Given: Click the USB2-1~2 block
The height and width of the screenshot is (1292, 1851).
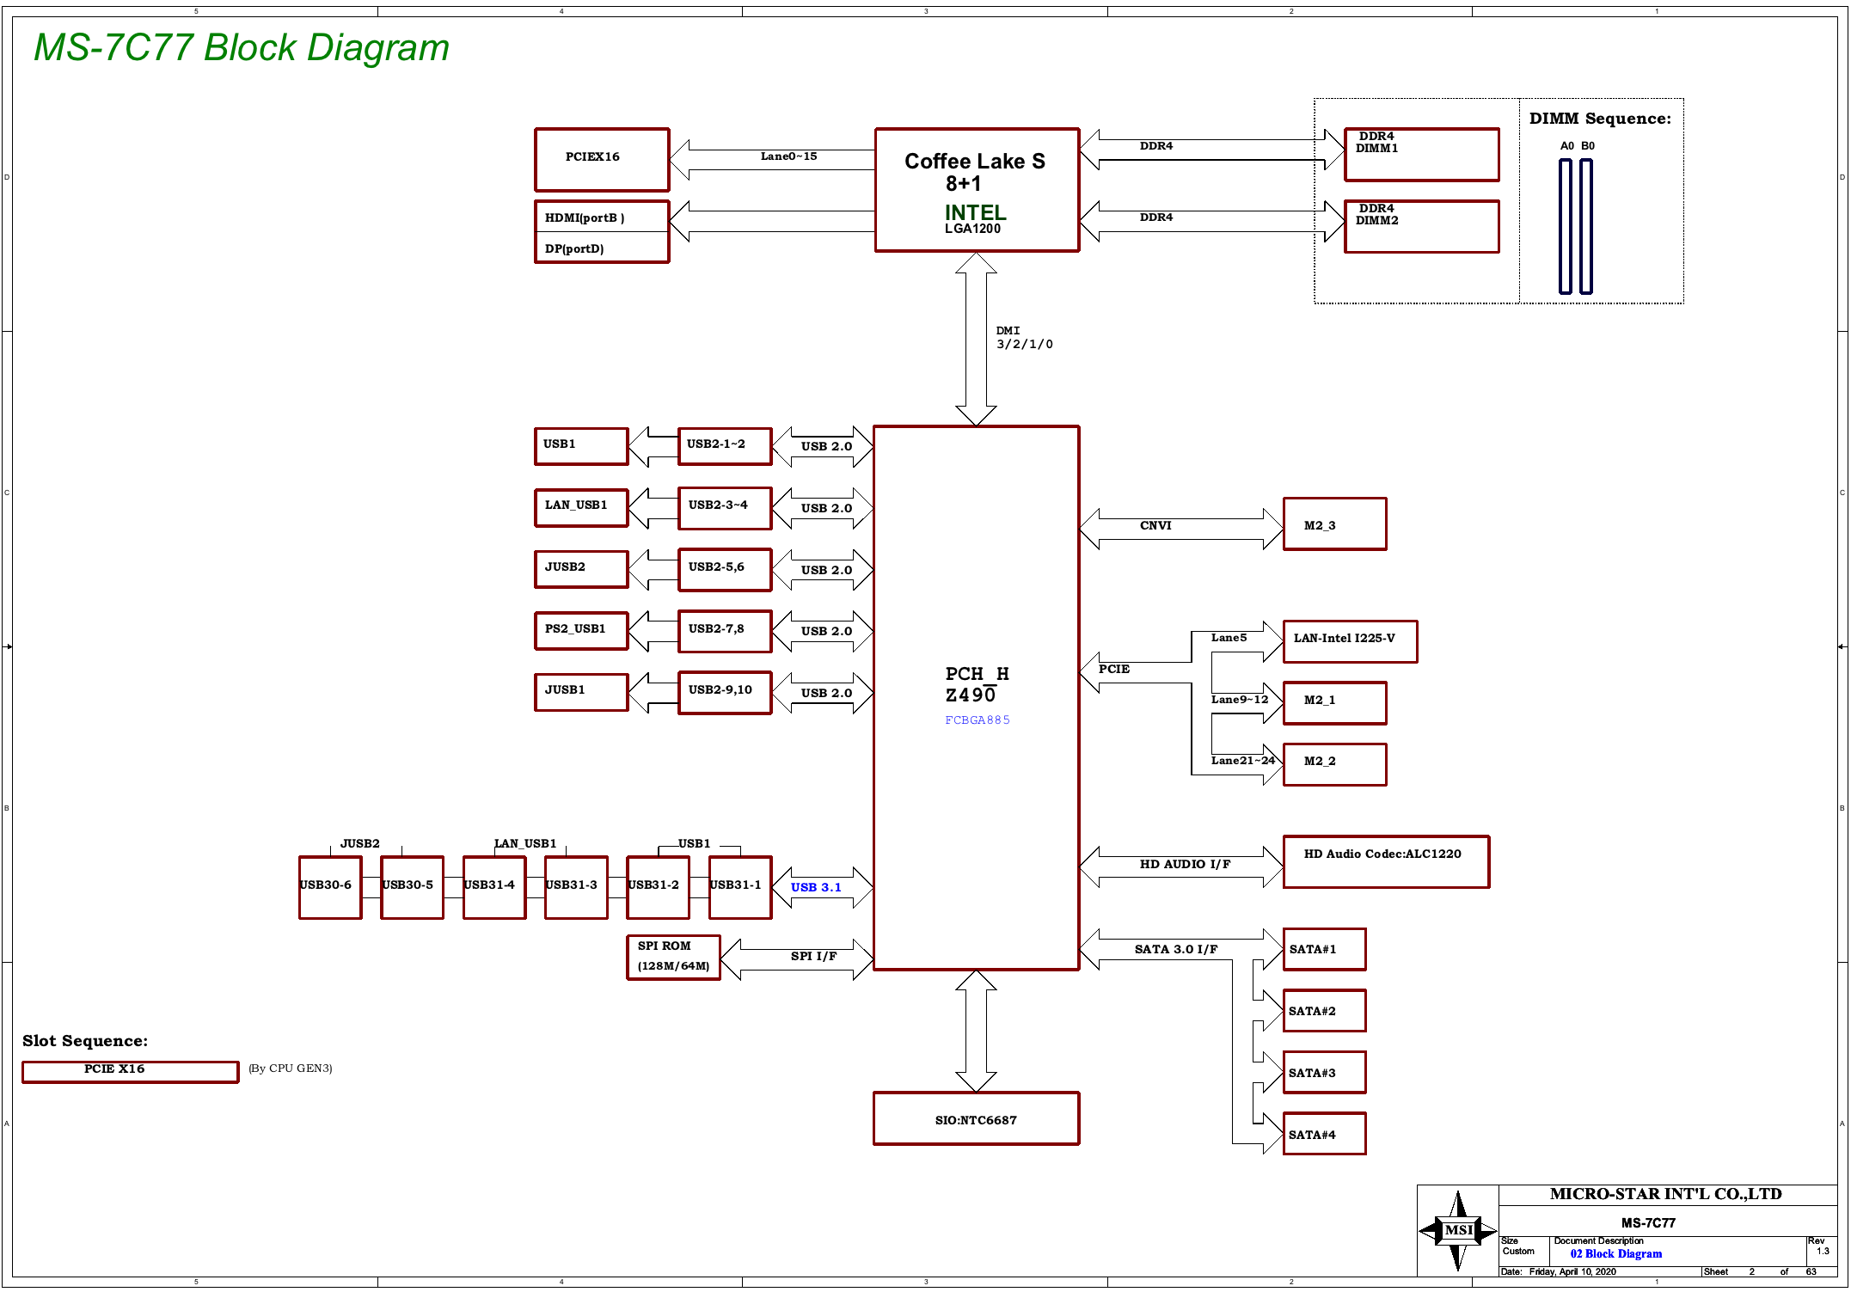Looking at the screenshot, I should (725, 446).
